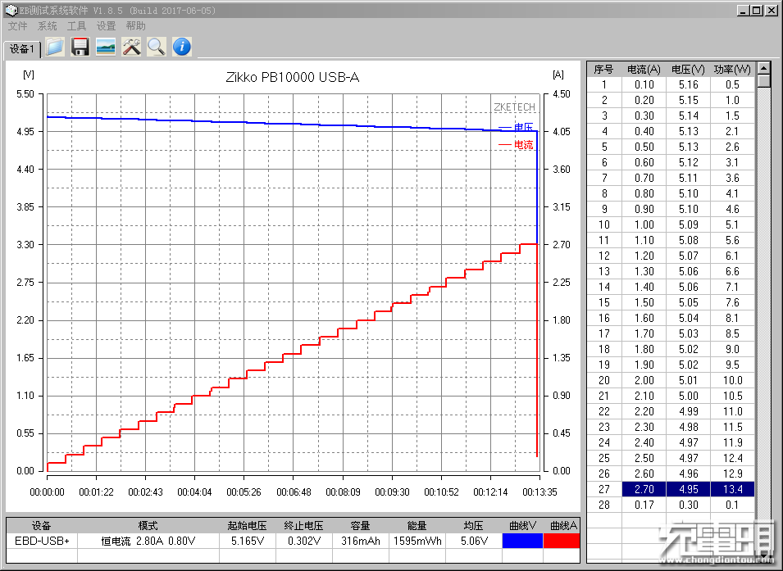Click the magnifying glass icon
Image resolution: width=783 pixels, height=571 pixels.
click(x=156, y=47)
